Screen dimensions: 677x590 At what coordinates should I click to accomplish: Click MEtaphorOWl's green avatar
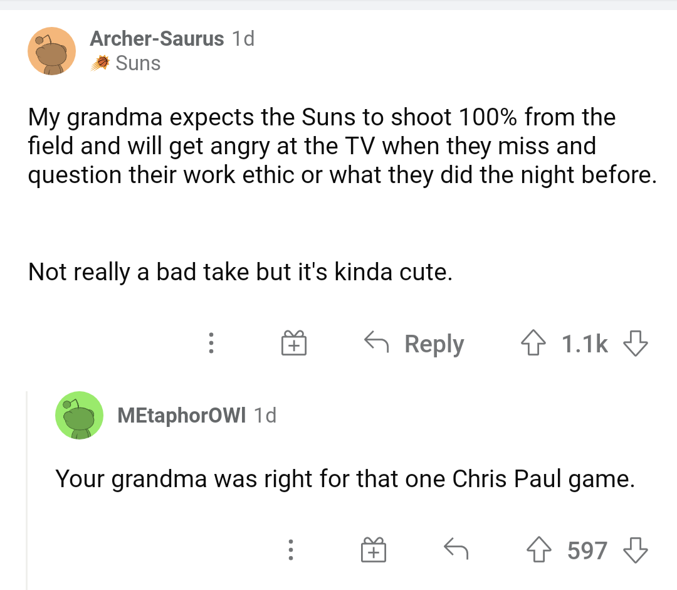[79, 415]
